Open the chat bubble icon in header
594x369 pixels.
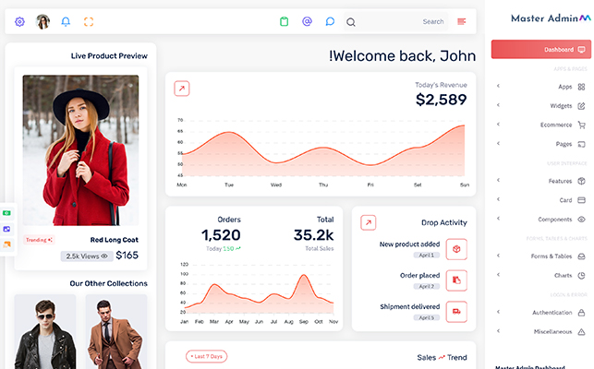(330, 21)
